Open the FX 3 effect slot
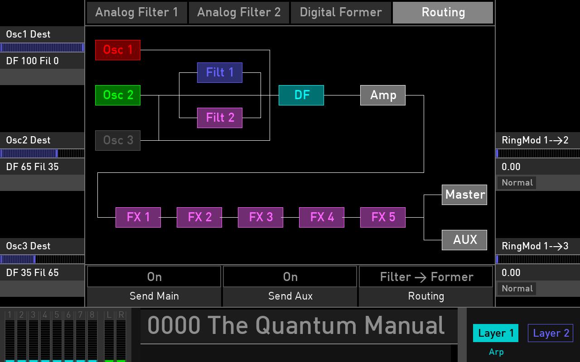580x362 pixels. pos(260,217)
